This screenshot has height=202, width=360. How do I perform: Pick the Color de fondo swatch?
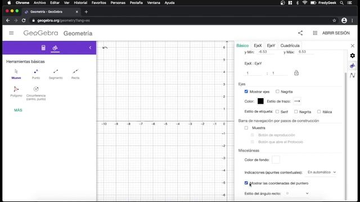(x=276, y=159)
